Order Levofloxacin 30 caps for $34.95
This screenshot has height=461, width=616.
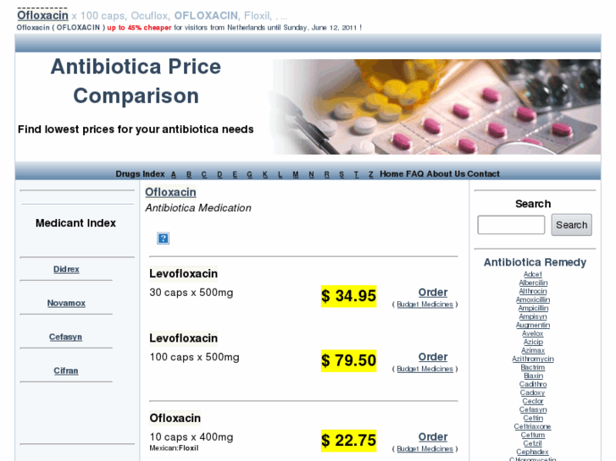pos(433,293)
